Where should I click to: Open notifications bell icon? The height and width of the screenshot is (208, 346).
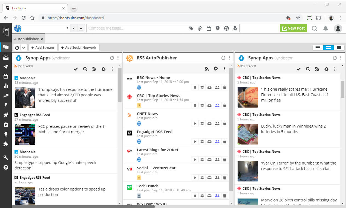pyautogui.click(x=326, y=28)
